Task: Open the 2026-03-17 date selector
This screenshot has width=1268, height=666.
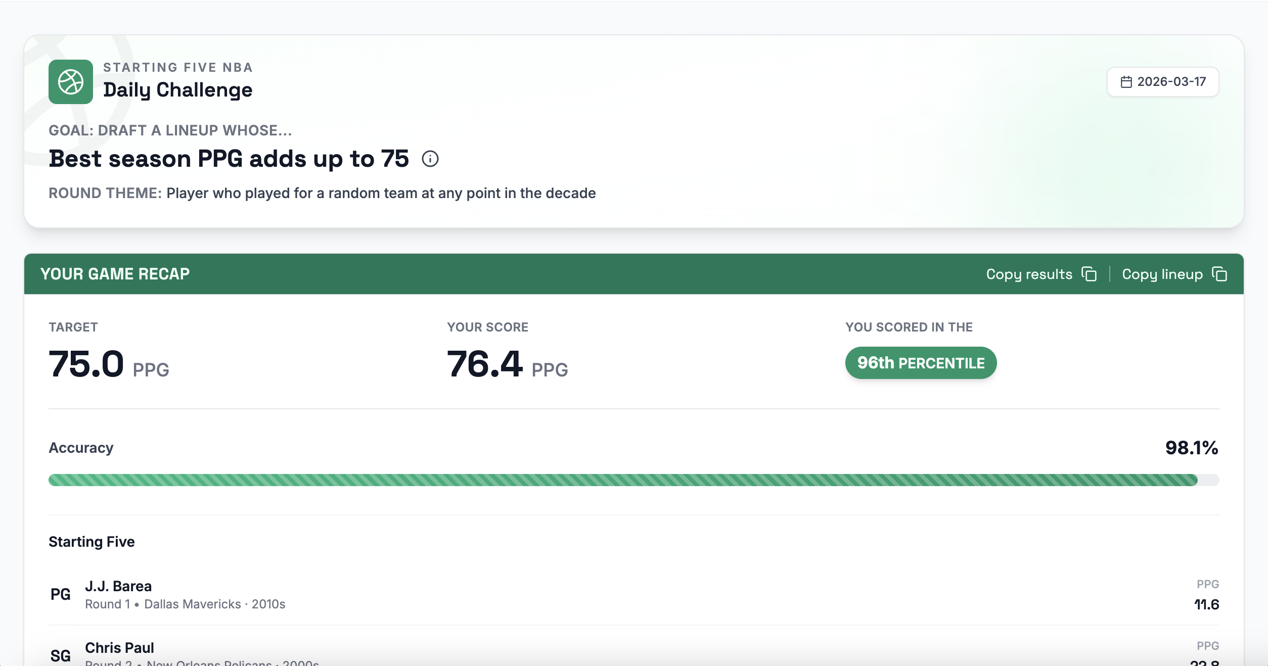Action: [x=1163, y=81]
